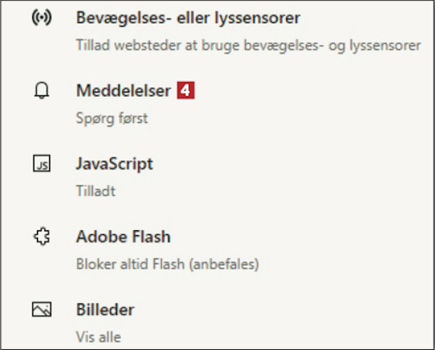The width and height of the screenshot is (435, 350).
Task: Click 'og lyssensorer' ending the sensor description
Action: (374, 46)
